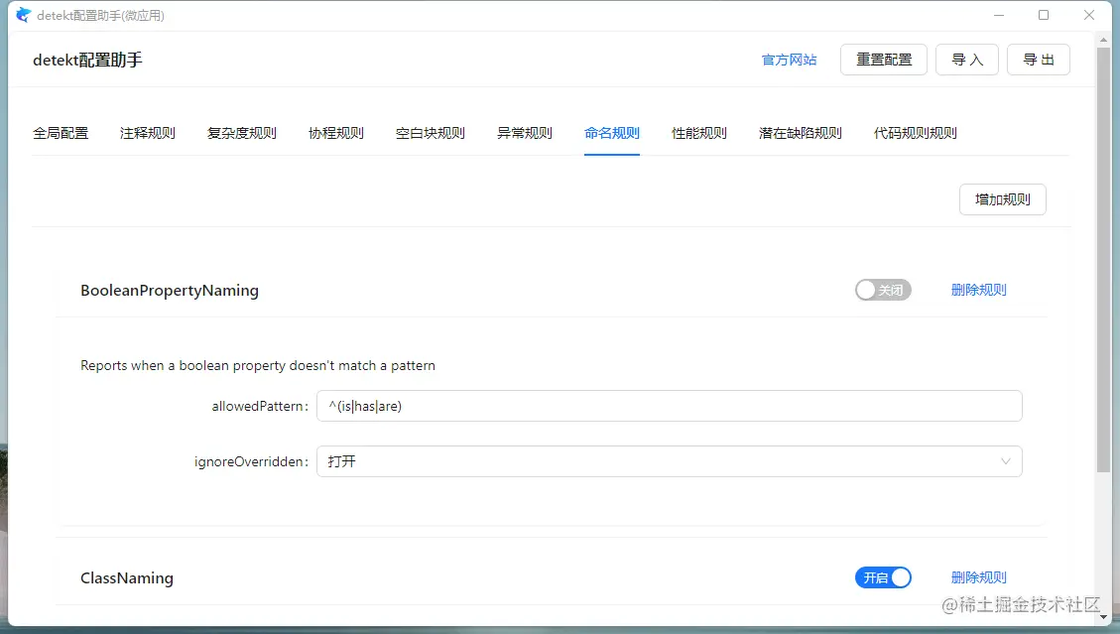Switch to the 全局配置 tab
1120x634 pixels.
(x=61, y=133)
